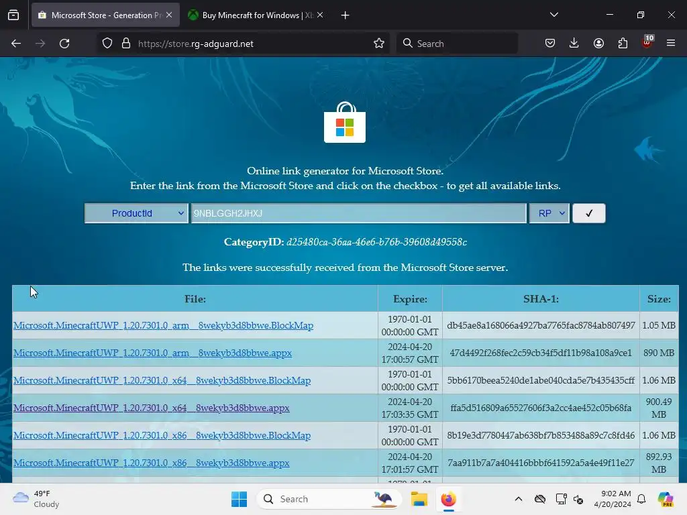Open the ProductId type dropdown
The height and width of the screenshot is (515, 687).
click(x=136, y=213)
